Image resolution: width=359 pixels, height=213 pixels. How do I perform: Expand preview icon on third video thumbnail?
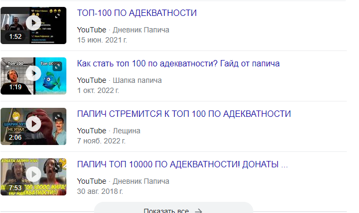point(57,117)
